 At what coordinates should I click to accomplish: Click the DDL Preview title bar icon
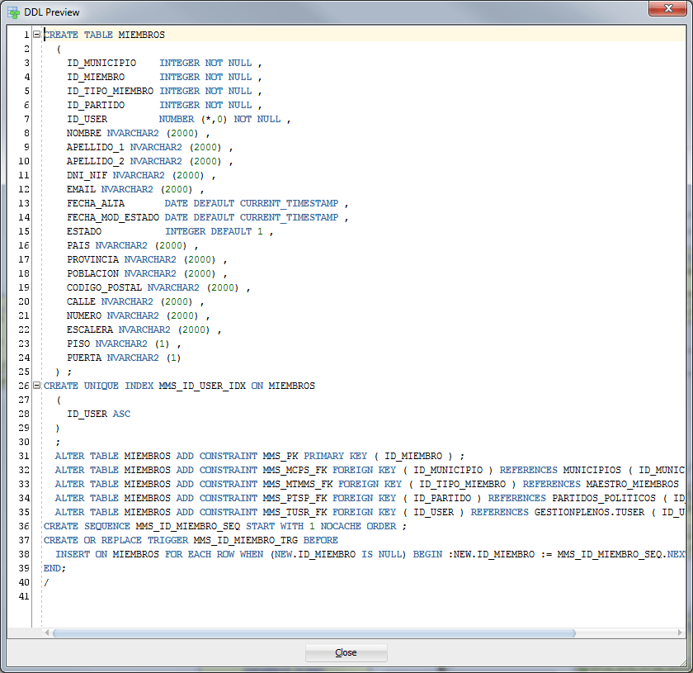tap(12, 12)
